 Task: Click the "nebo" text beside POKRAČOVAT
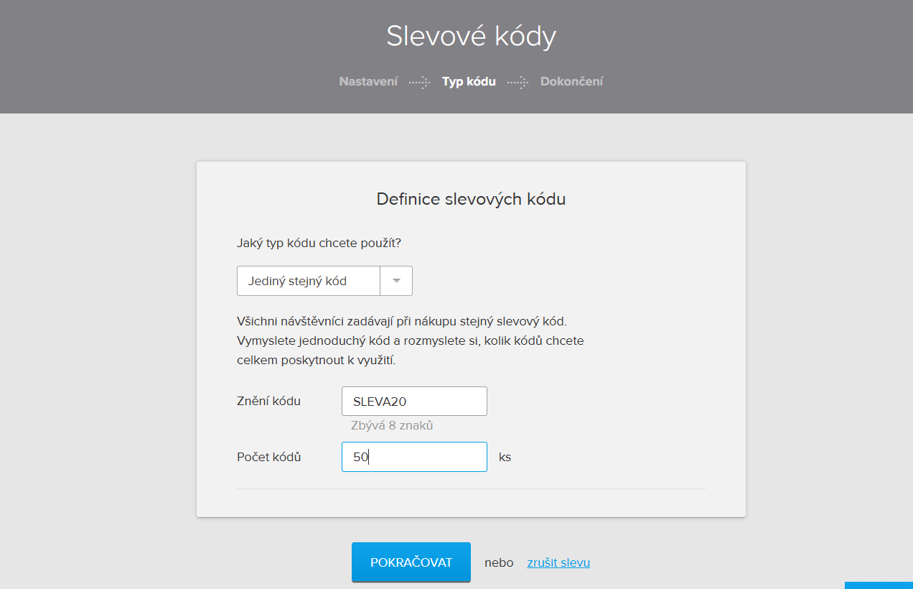(498, 562)
